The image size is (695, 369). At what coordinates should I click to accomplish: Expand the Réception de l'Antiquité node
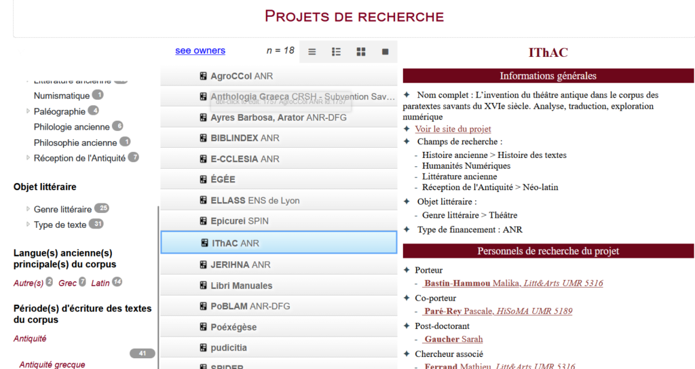(28, 157)
